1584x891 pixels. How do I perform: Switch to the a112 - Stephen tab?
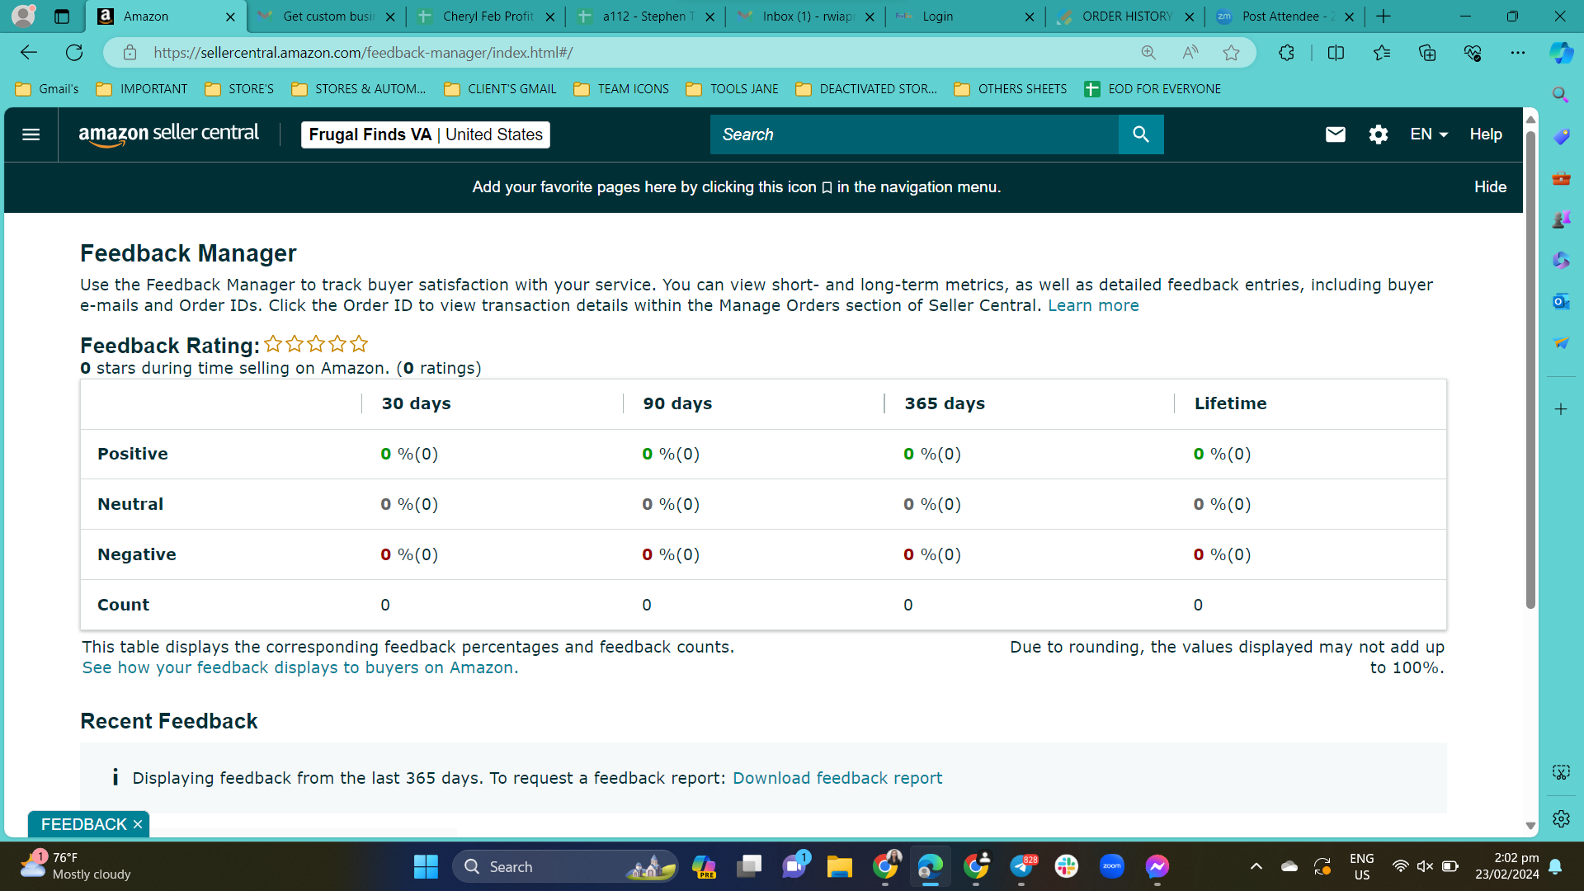pyautogui.click(x=647, y=16)
